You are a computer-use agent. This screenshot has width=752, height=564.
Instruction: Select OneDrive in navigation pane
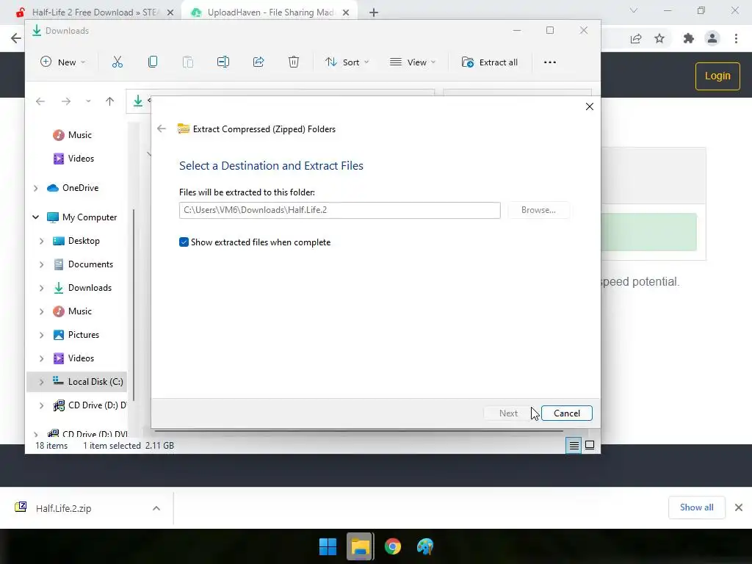click(73, 188)
